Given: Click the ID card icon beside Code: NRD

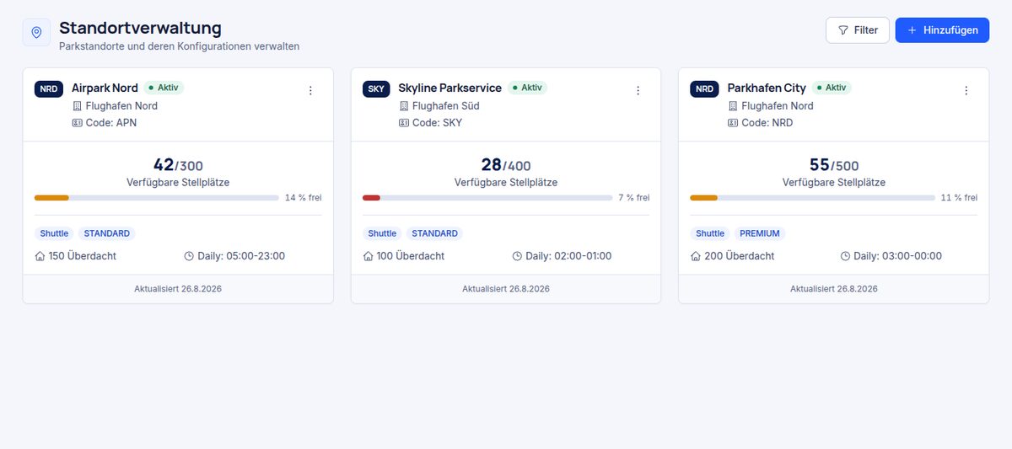Looking at the screenshot, I should click(733, 122).
